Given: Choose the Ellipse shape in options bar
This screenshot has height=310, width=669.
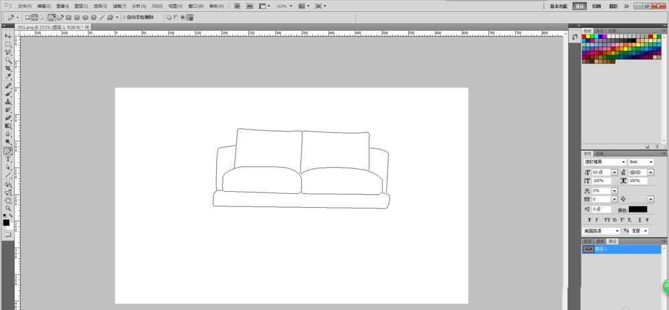Looking at the screenshot, I should pyautogui.click(x=86, y=17).
